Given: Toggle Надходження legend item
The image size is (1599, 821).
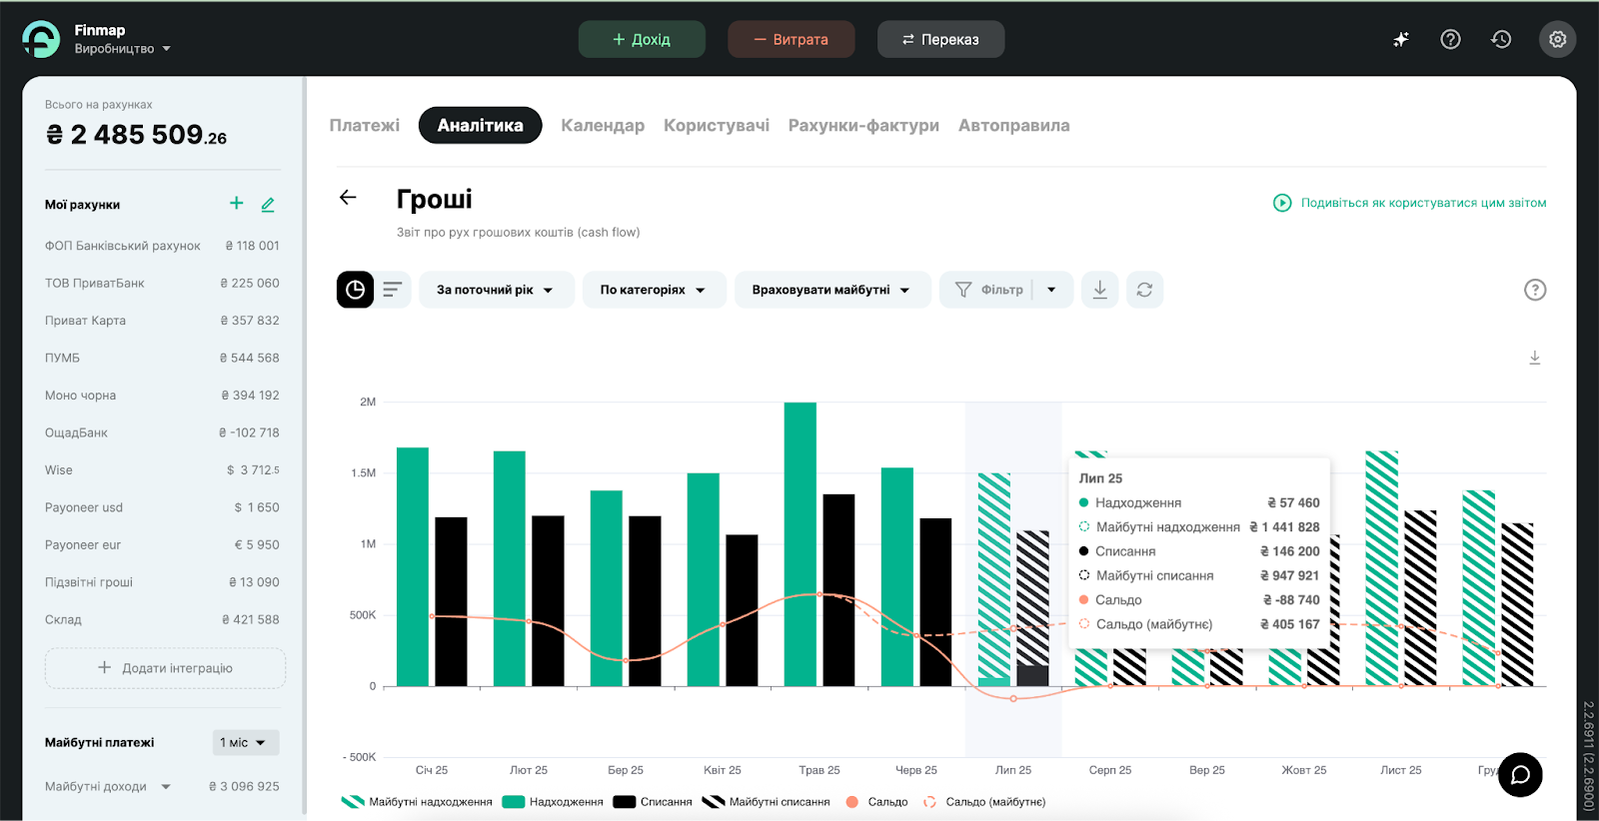Looking at the screenshot, I should (x=553, y=802).
